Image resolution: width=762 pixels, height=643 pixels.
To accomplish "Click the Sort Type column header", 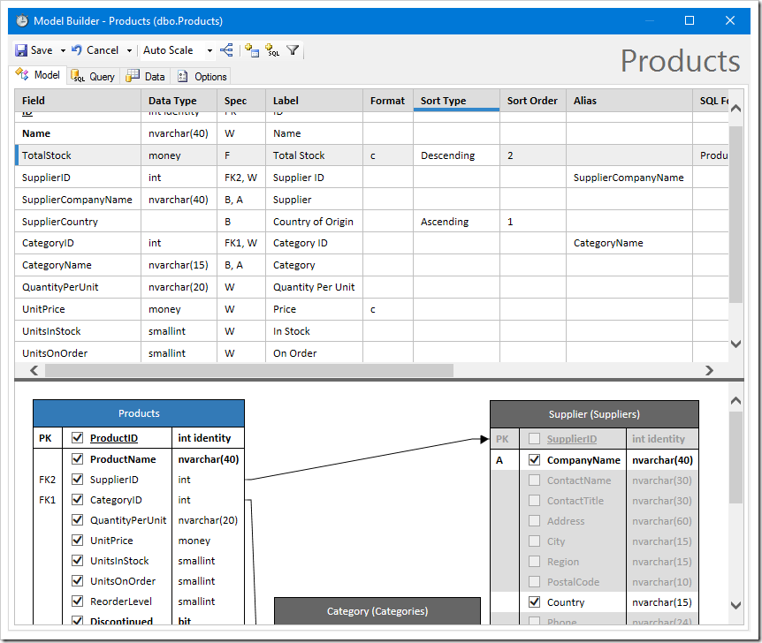I will point(456,101).
